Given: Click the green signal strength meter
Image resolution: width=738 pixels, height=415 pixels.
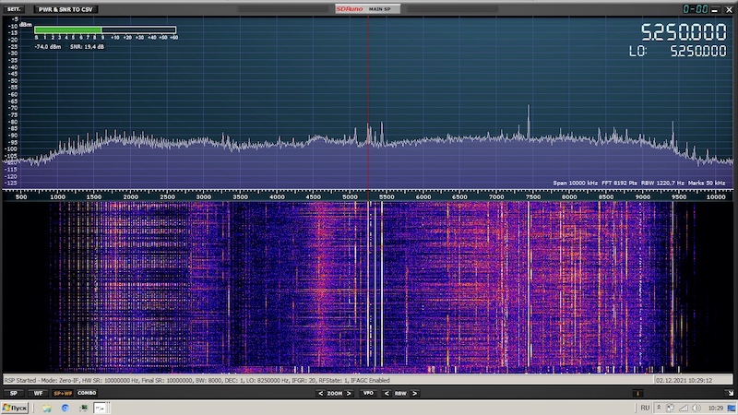Looking at the screenshot, I should [x=69, y=30].
